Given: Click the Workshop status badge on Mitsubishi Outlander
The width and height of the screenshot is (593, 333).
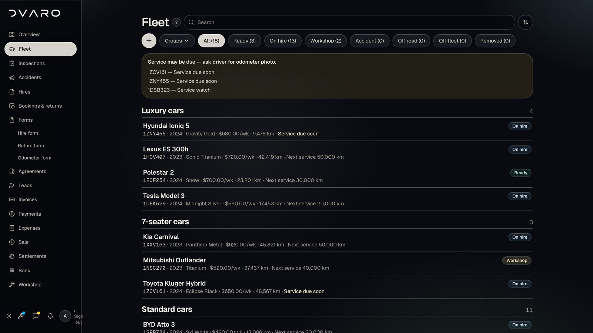Looking at the screenshot, I should pyautogui.click(x=517, y=260).
